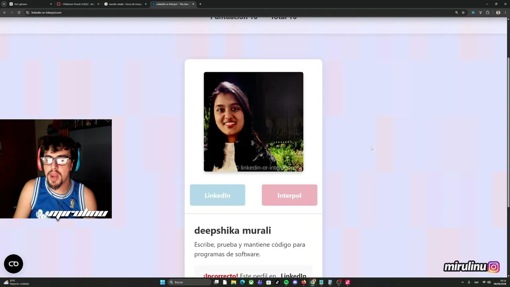Go back to the previous page
This screenshot has width=510, height=287.
coord(4,12)
